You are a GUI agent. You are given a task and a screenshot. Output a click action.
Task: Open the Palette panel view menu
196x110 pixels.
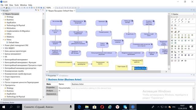[194, 14]
